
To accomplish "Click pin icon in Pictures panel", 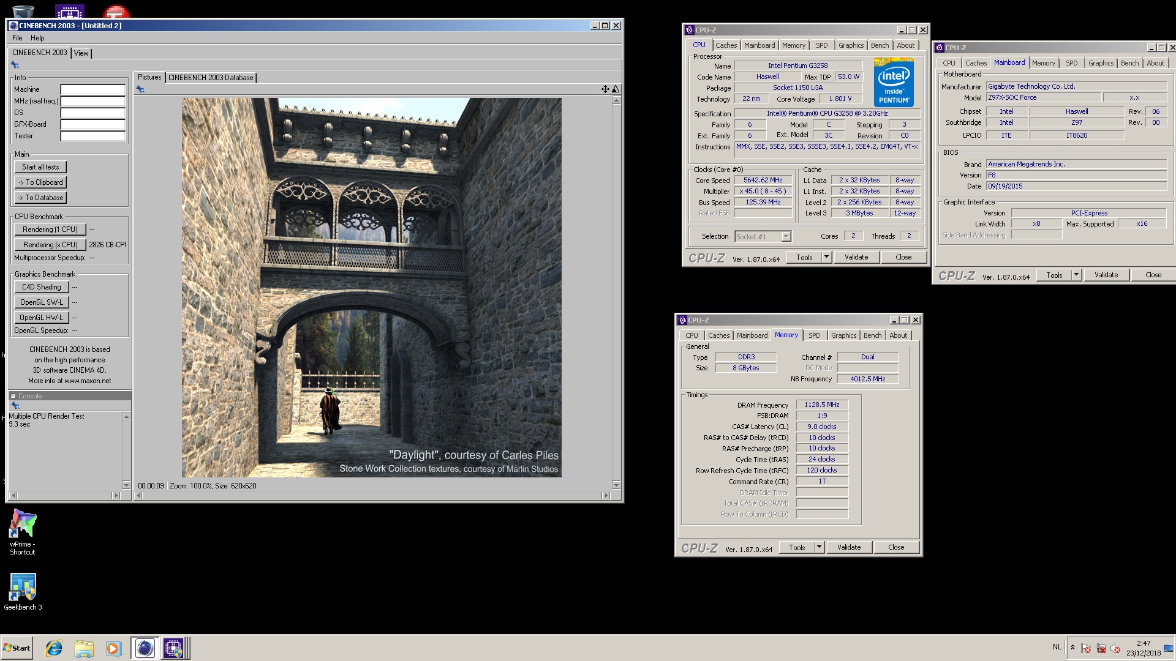I will point(140,89).
